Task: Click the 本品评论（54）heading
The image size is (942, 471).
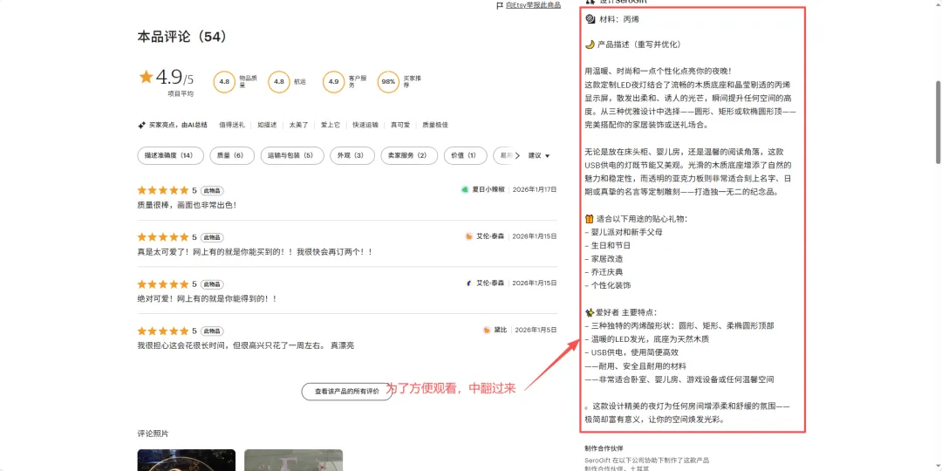Action: (182, 38)
